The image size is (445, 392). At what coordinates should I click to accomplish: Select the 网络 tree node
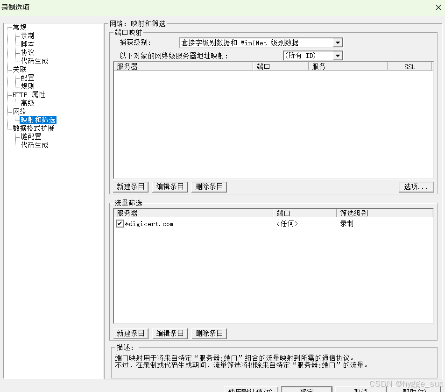pos(20,111)
